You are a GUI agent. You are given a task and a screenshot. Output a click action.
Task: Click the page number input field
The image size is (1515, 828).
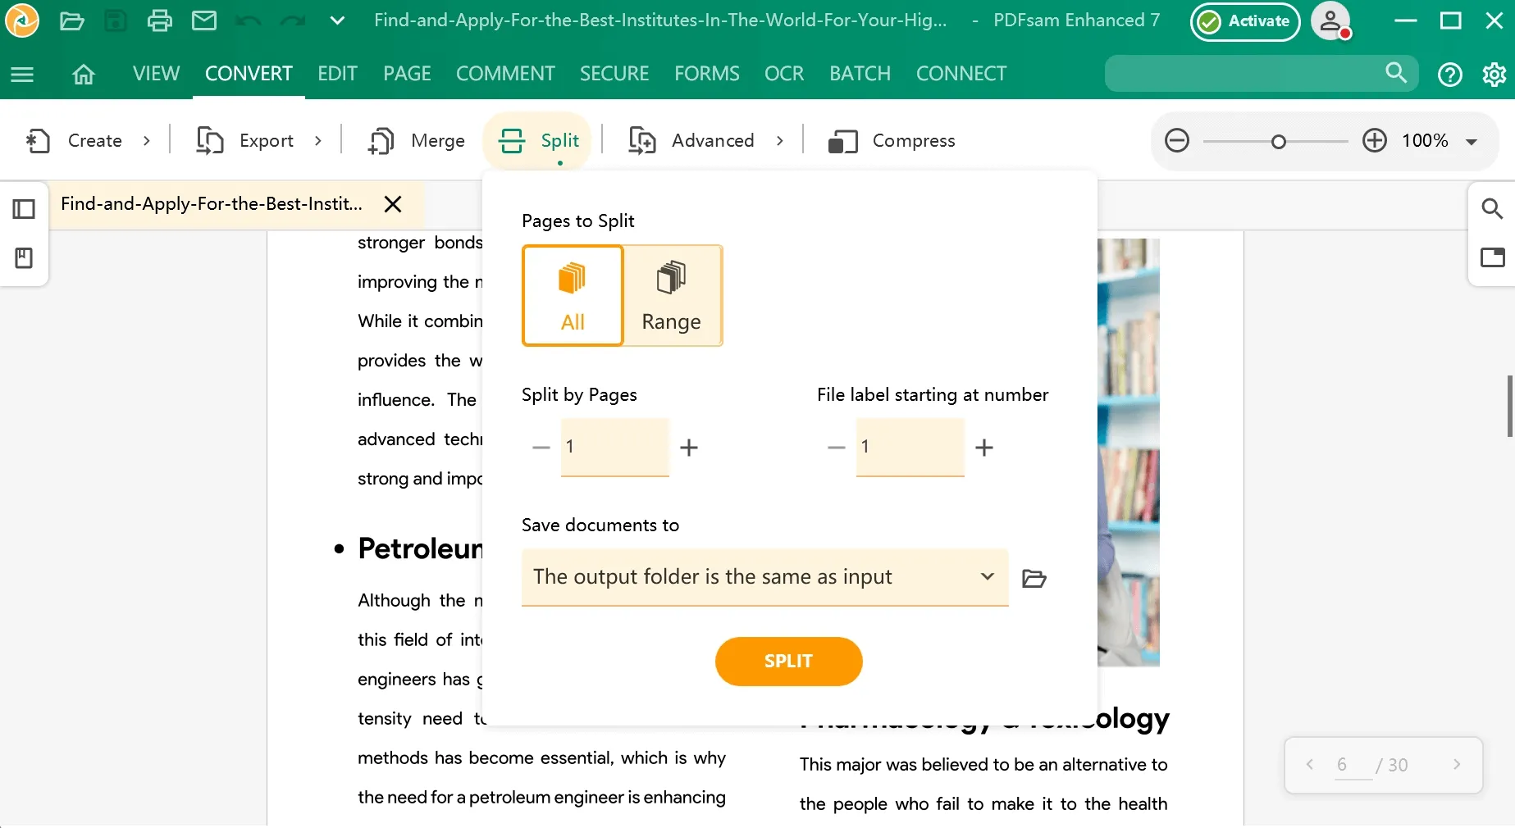click(1343, 764)
